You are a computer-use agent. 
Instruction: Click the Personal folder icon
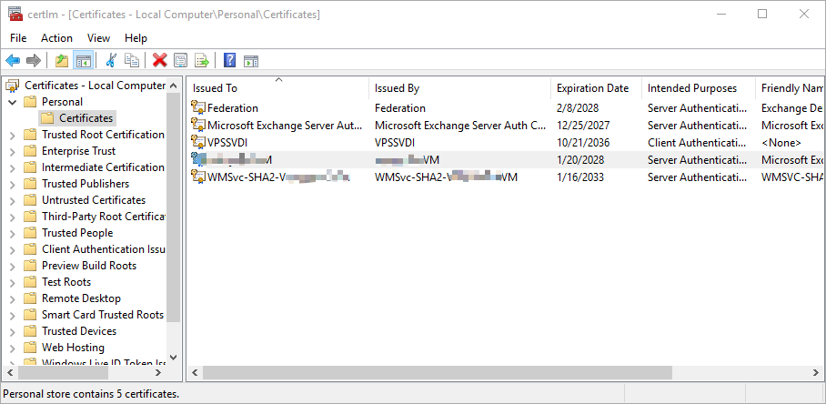(30, 102)
